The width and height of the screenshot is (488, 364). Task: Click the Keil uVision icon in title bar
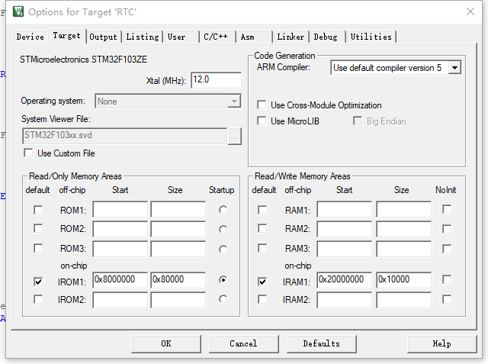pos(18,12)
